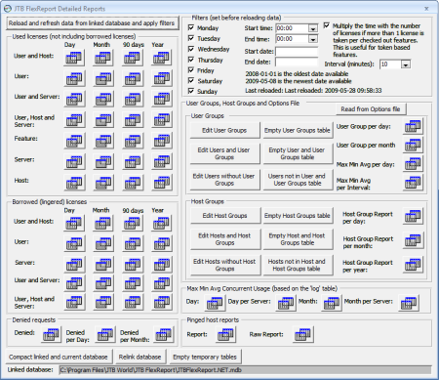Open Used licenses User Month report

pyautogui.click(x=103, y=78)
